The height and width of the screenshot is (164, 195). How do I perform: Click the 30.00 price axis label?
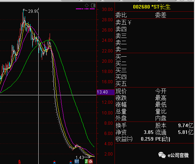pos(107,10)
